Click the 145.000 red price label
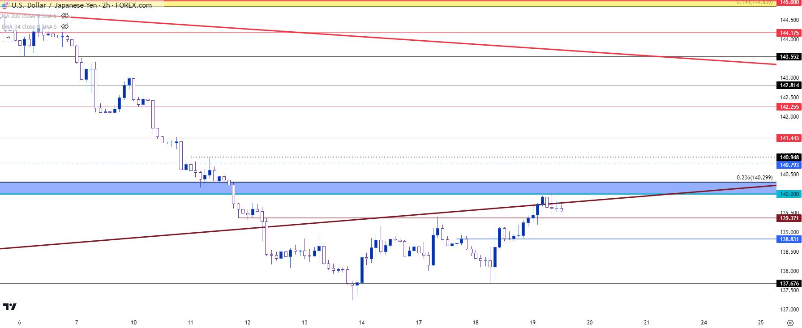The image size is (802, 328). pos(789,2)
